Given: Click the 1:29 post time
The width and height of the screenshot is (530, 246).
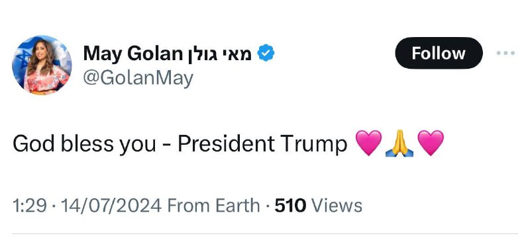Looking at the screenshot, I should [29, 206].
